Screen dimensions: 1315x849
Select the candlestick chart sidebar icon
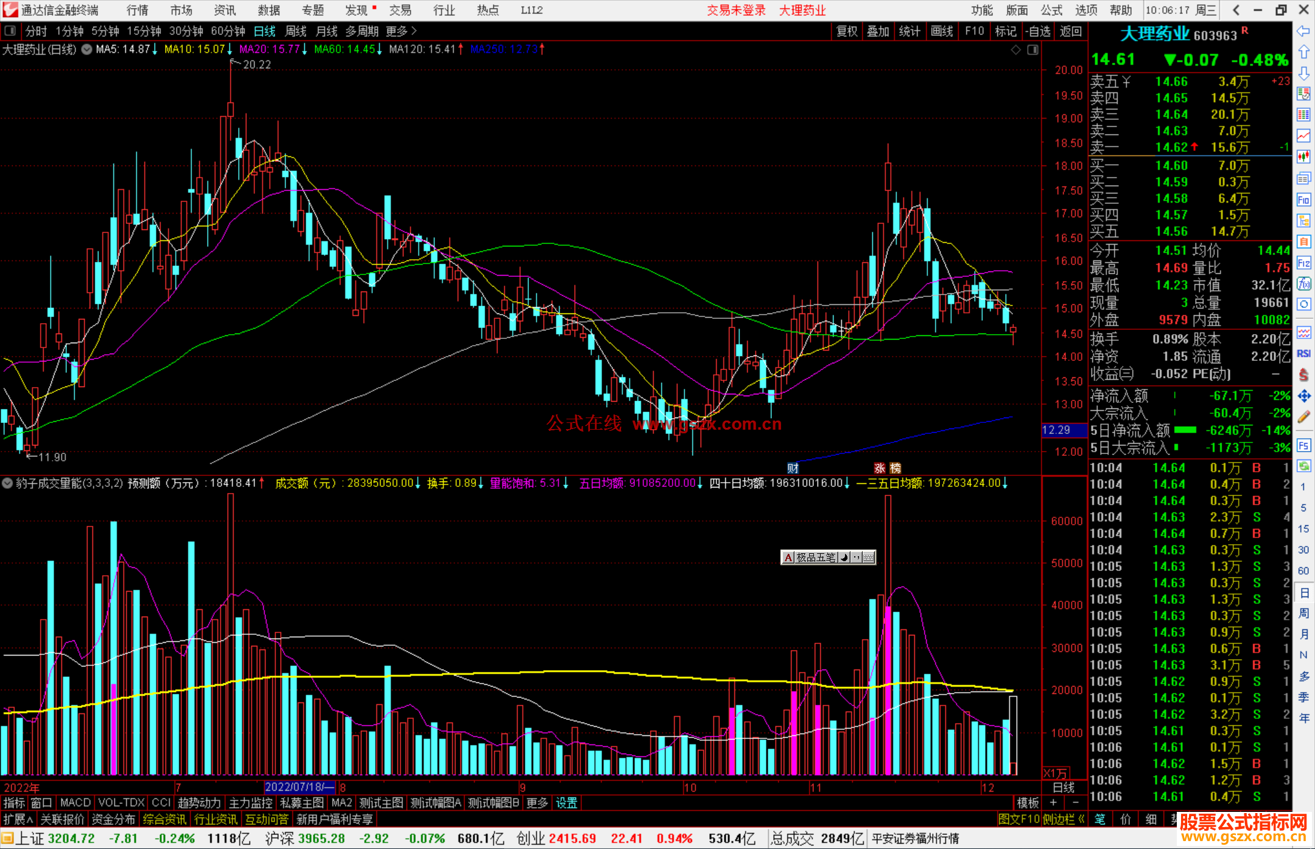click(x=1303, y=156)
